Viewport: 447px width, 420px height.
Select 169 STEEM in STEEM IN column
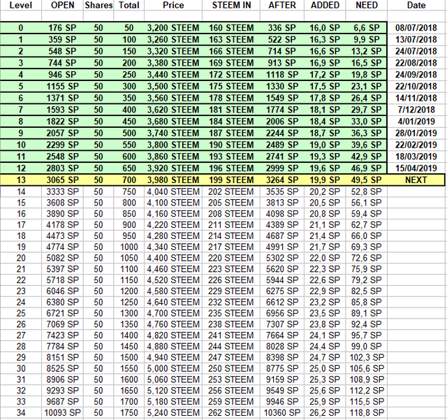(231, 63)
